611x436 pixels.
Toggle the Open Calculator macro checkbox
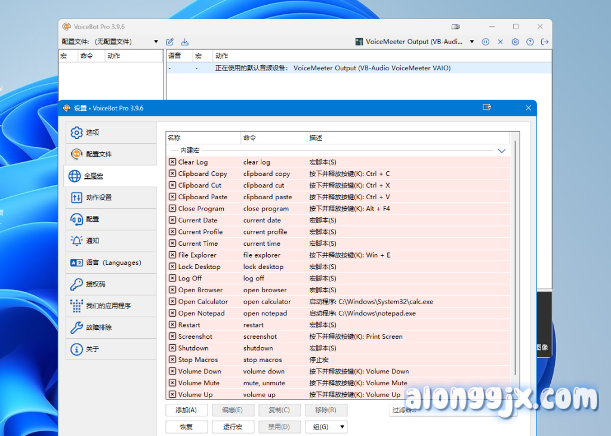click(x=172, y=302)
